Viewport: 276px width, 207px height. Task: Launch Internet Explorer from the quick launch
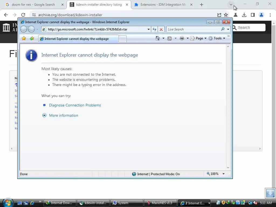[32, 203]
